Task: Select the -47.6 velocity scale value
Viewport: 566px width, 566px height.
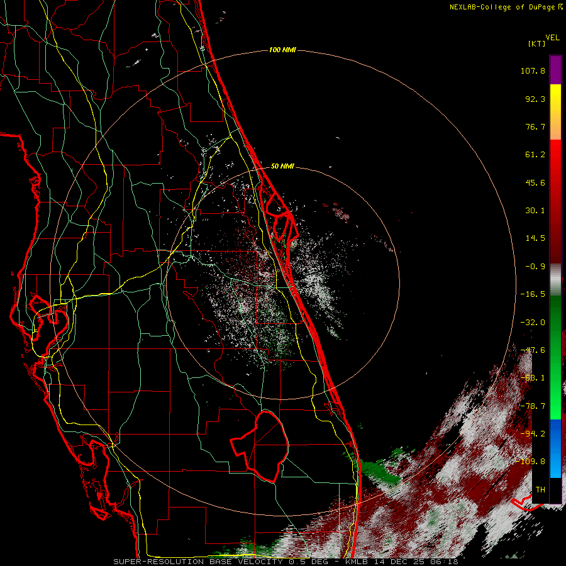Action: coord(533,350)
